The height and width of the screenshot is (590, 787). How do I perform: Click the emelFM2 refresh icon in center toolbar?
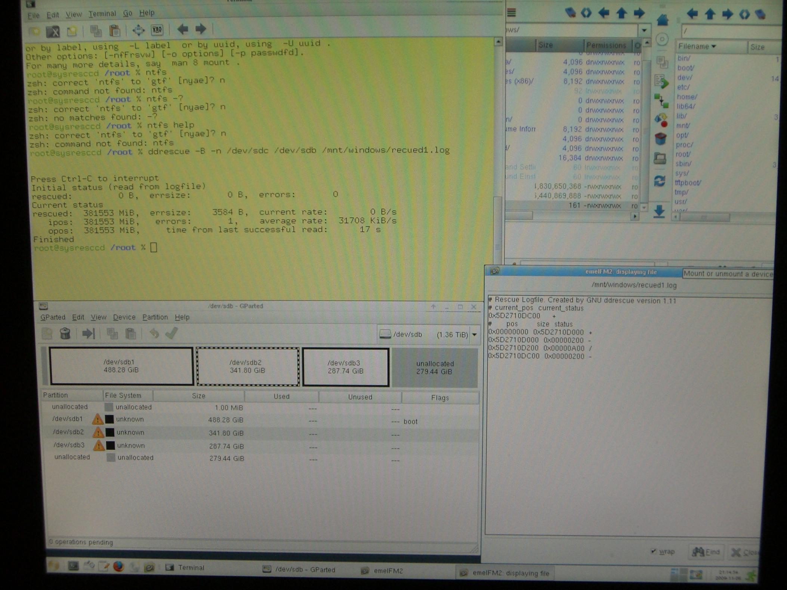click(x=660, y=181)
